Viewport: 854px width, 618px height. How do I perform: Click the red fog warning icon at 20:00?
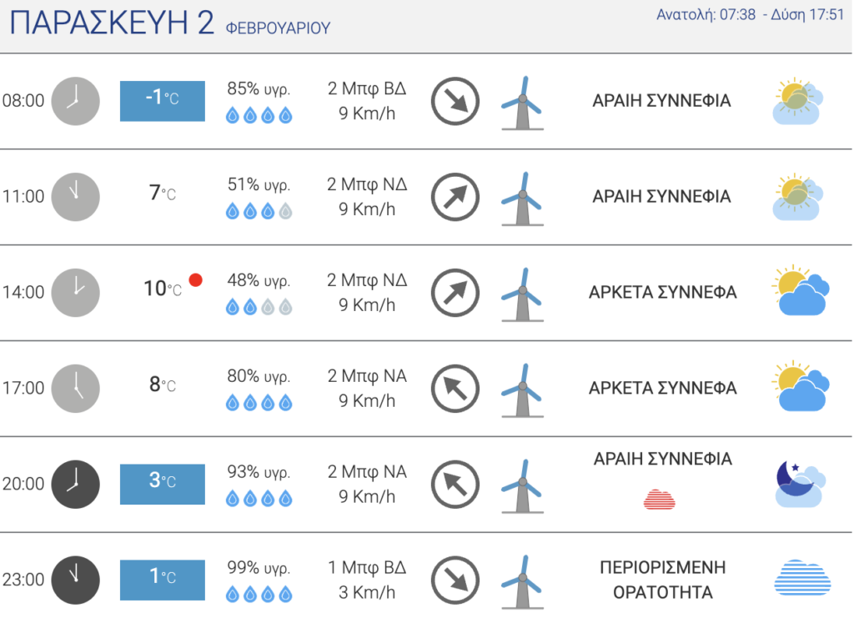(x=660, y=500)
